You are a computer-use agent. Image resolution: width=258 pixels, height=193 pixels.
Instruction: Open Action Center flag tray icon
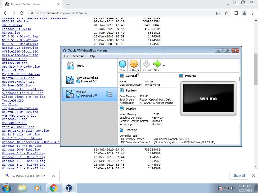point(220,188)
